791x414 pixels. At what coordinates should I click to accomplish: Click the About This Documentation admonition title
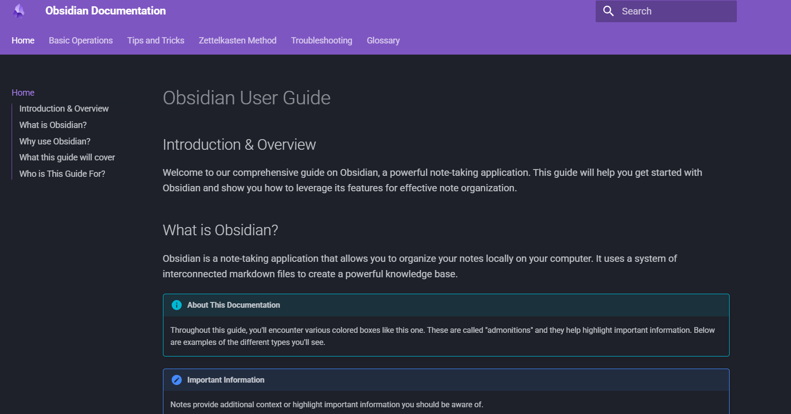click(x=234, y=305)
